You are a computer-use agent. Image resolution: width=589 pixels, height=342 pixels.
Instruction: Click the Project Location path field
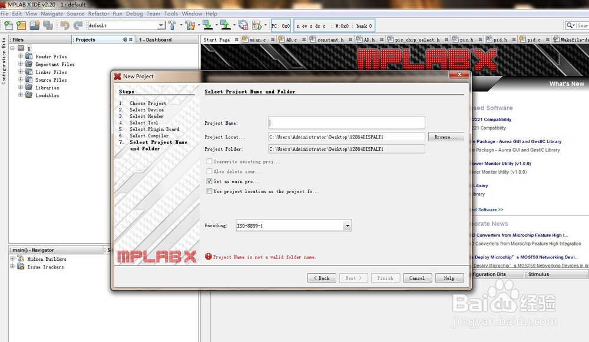pyautogui.click(x=346, y=137)
